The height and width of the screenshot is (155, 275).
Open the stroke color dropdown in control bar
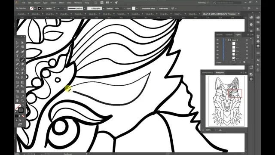[43, 8]
